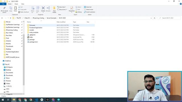182x102 pixels.
Task: Select Cut in the ribbon
Action: point(20,7)
